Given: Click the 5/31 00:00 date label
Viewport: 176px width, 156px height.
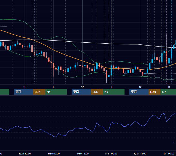Looking at the screenshot, I should [111, 153].
